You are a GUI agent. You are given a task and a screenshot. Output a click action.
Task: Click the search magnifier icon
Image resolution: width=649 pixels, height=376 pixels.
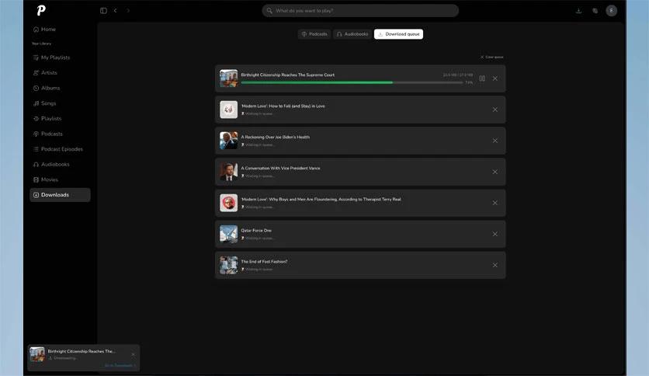click(x=269, y=11)
